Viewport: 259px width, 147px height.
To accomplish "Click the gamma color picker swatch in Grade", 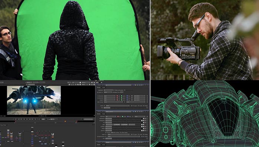I will [142, 130].
